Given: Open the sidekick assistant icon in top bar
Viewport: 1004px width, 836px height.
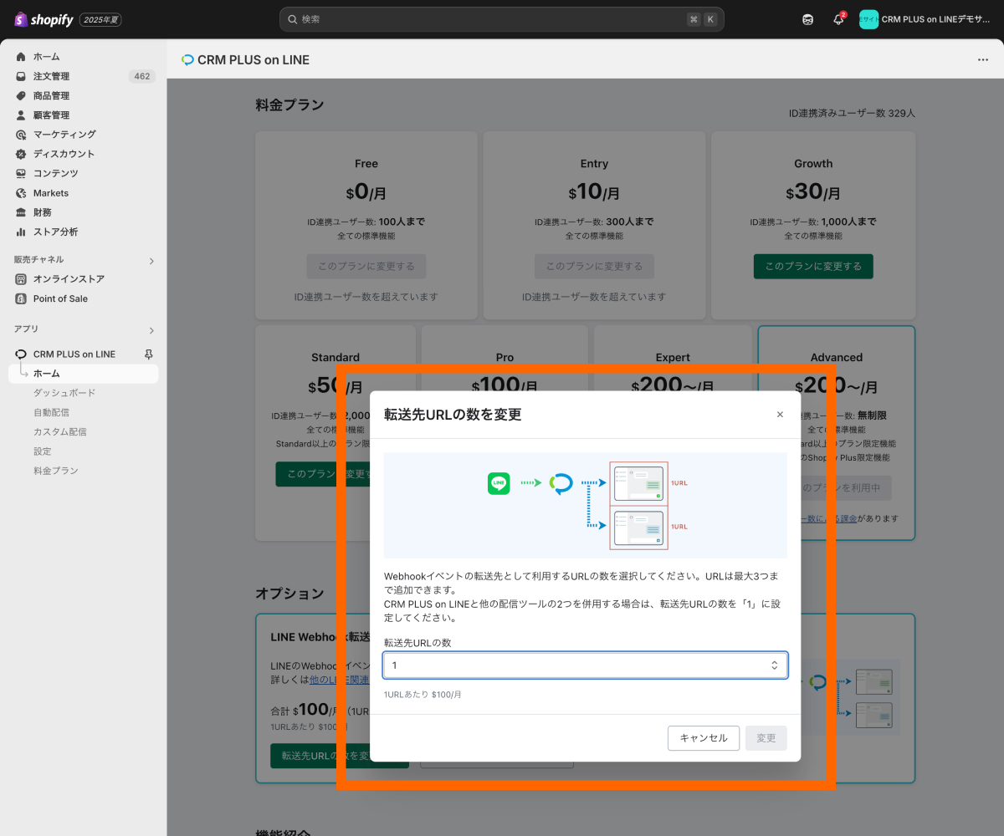Looking at the screenshot, I should coord(807,19).
